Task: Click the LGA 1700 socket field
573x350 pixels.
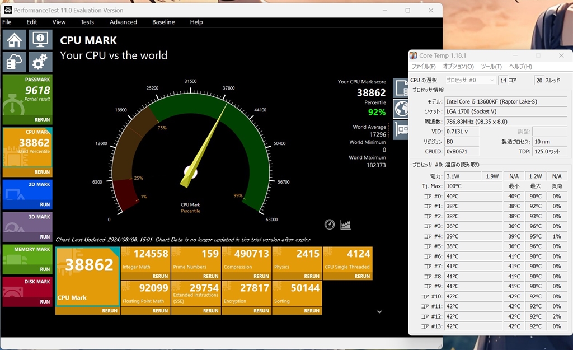Action: (506, 111)
